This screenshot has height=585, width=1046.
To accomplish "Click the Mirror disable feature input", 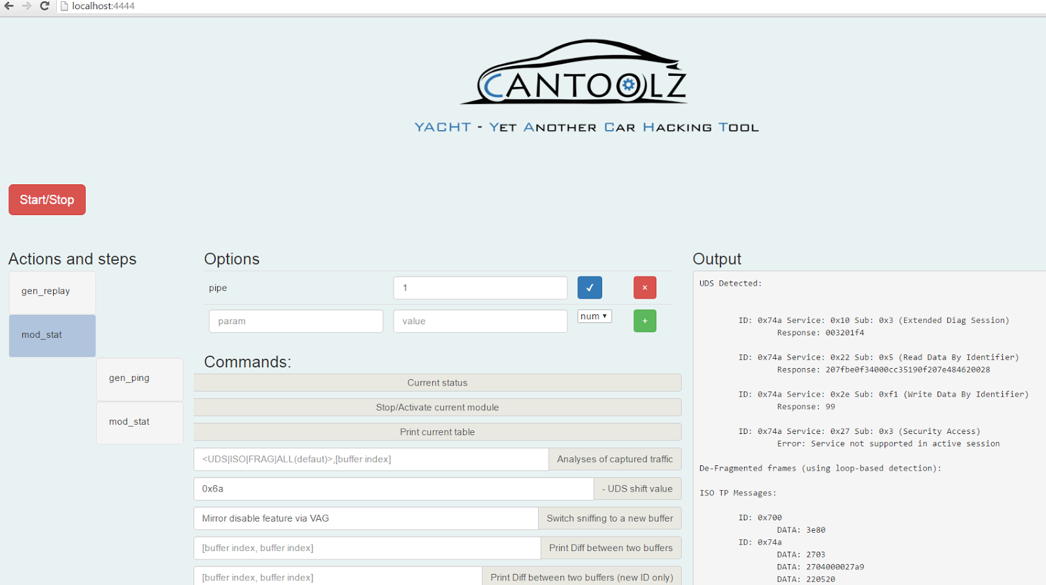I will 366,518.
